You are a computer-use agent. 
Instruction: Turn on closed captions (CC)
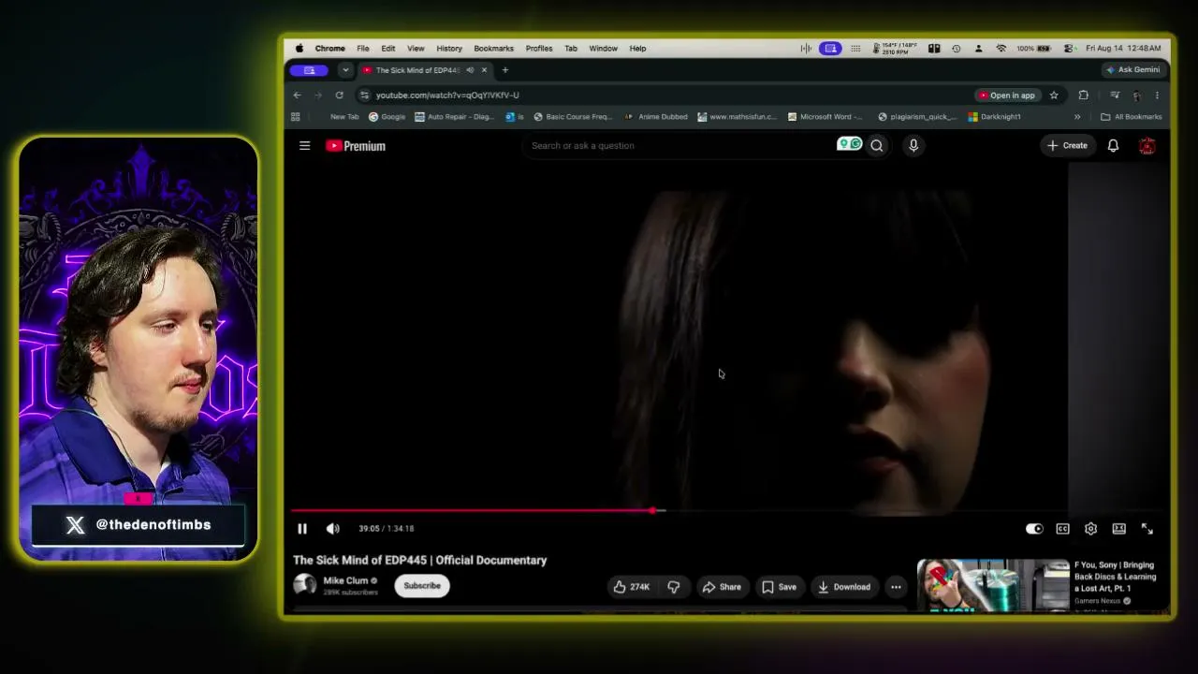click(x=1062, y=529)
